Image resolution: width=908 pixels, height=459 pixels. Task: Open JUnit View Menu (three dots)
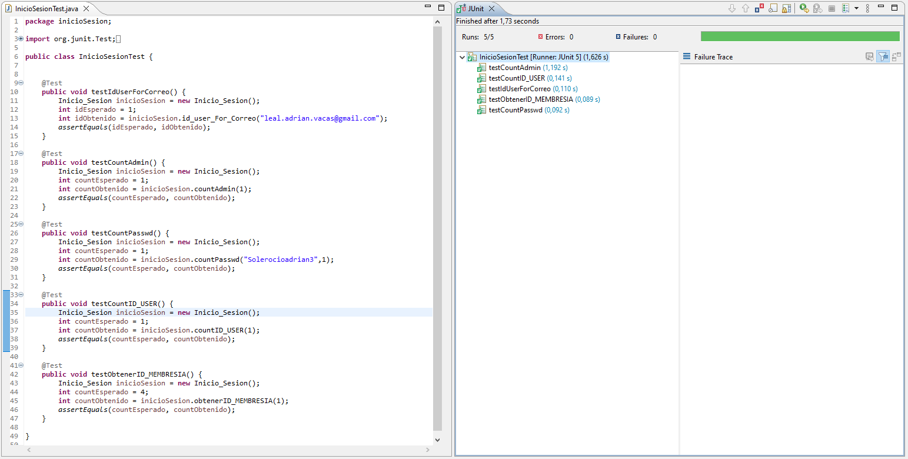tap(867, 8)
